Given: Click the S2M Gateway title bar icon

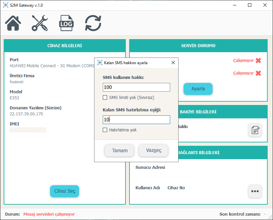Looking at the screenshot, I should (6, 5).
